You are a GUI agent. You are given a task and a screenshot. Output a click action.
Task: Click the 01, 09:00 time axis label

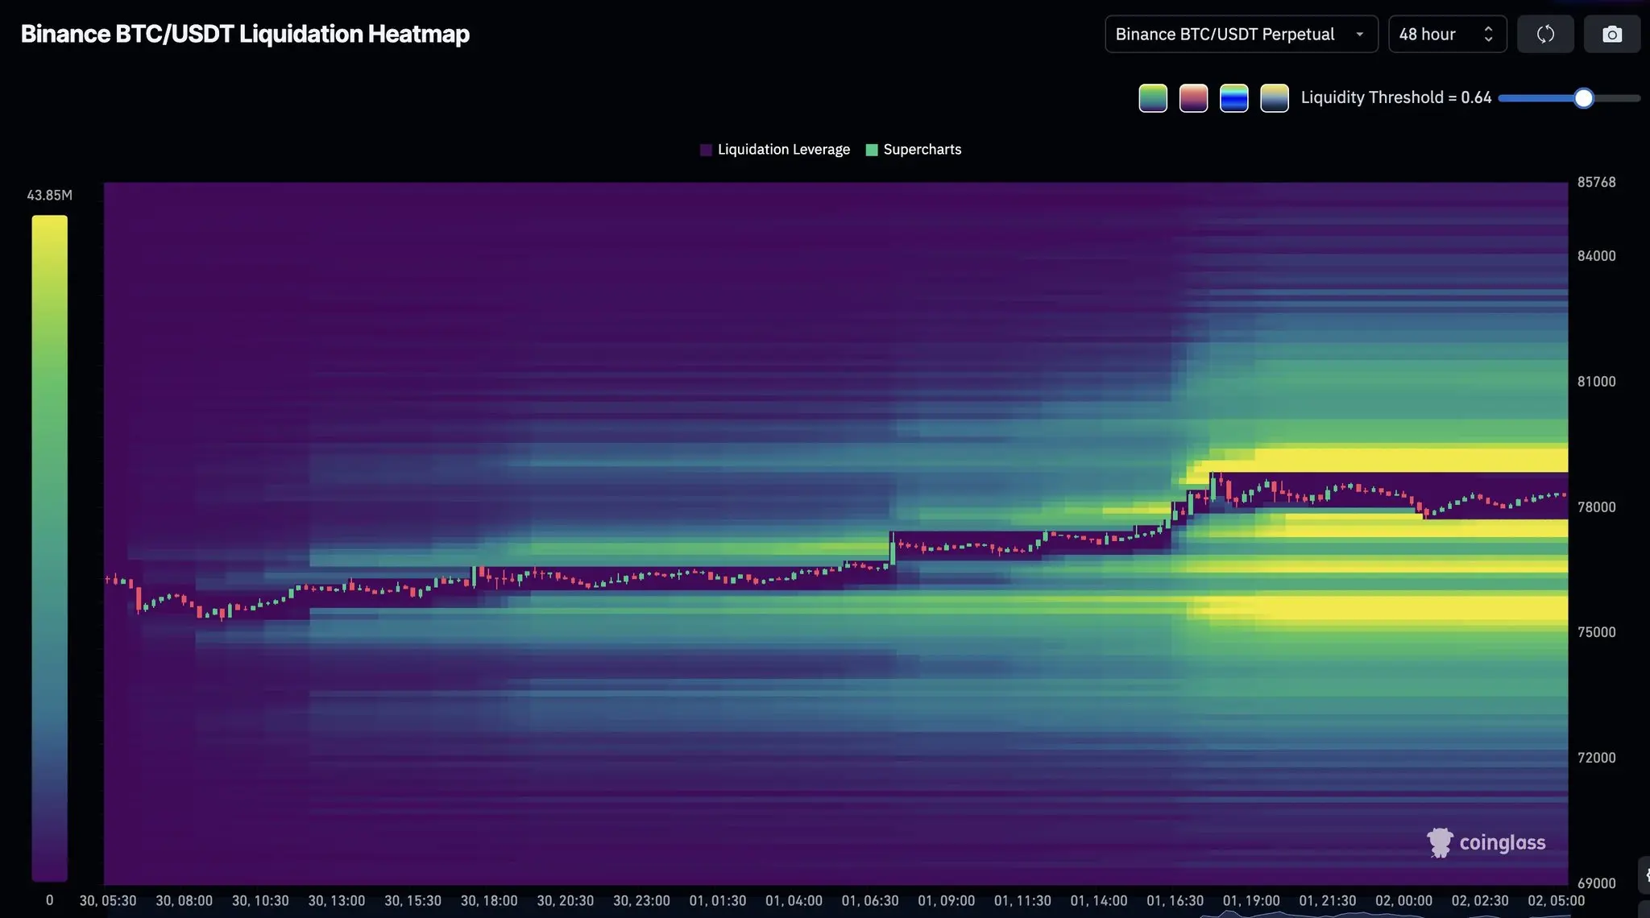947,901
